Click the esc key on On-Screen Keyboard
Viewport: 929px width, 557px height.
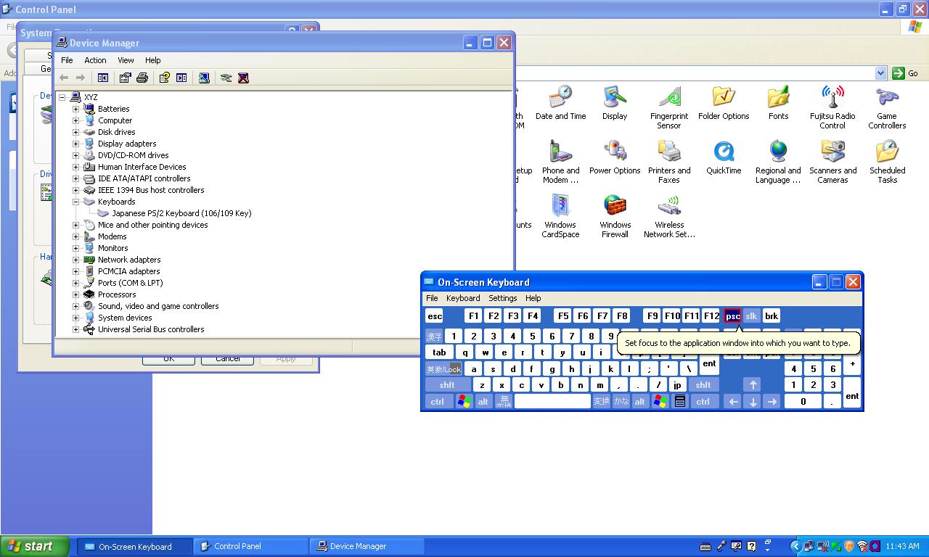click(434, 316)
